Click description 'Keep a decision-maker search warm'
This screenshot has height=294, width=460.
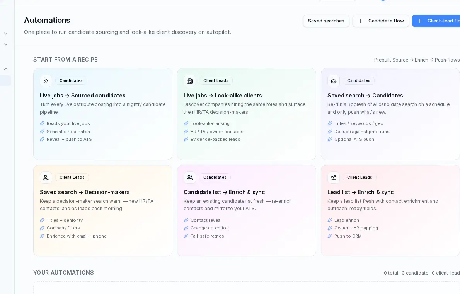tap(97, 205)
